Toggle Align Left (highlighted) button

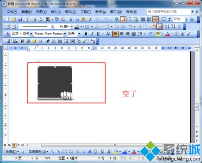click(115, 34)
